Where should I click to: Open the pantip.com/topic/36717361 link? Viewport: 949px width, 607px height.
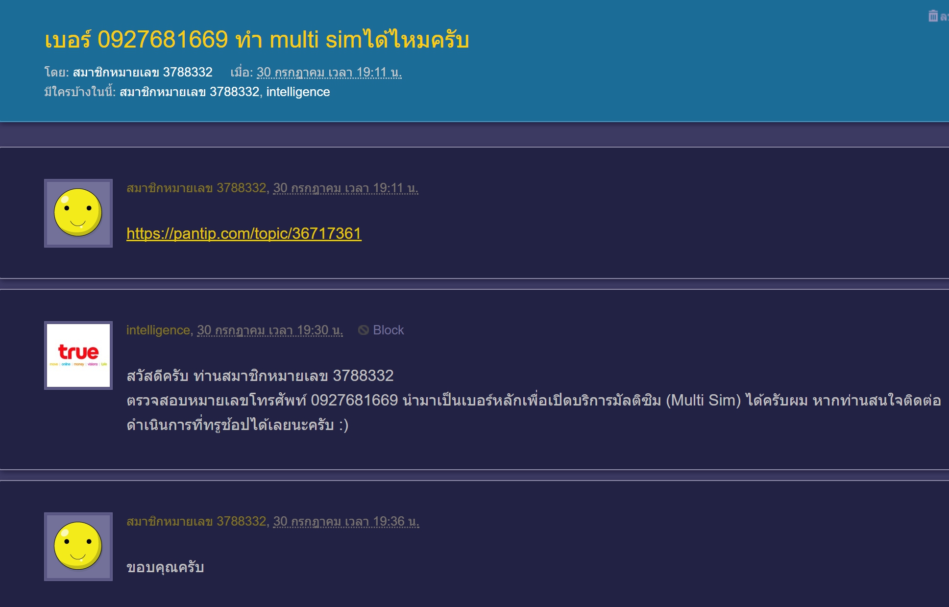point(243,233)
